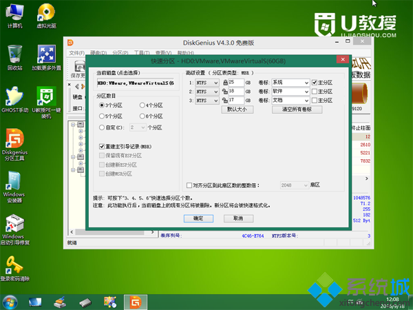Toggle 重建主引导记录(MBR) checkbox
413x310 pixels.
(x=103, y=147)
